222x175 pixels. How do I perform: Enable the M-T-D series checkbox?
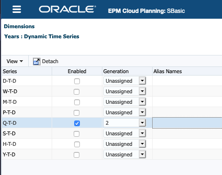pyautogui.click(x=77, y=102)
